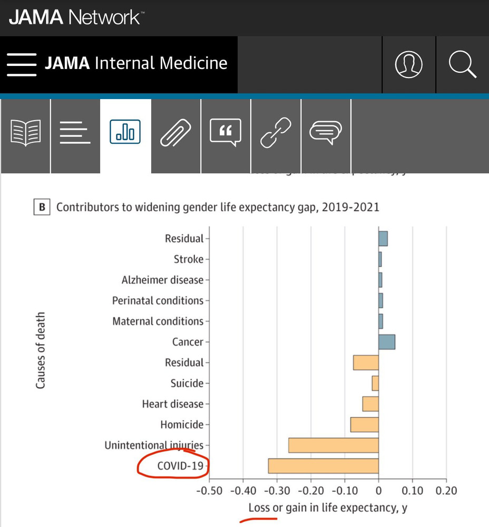Click the Heart disease orange bar
This screenshot has height=527, width=489.
370,404
